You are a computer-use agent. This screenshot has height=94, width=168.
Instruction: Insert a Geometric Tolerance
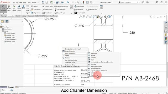click(61, 6)
